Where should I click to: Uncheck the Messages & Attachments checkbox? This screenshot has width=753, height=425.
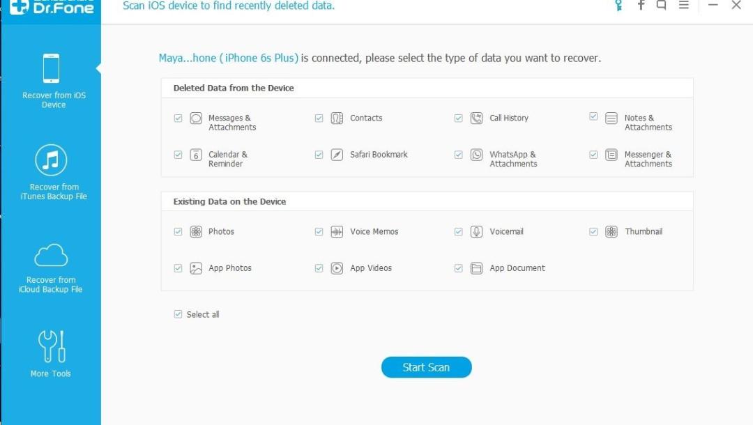pyautogui.click(x=178, y=118)
